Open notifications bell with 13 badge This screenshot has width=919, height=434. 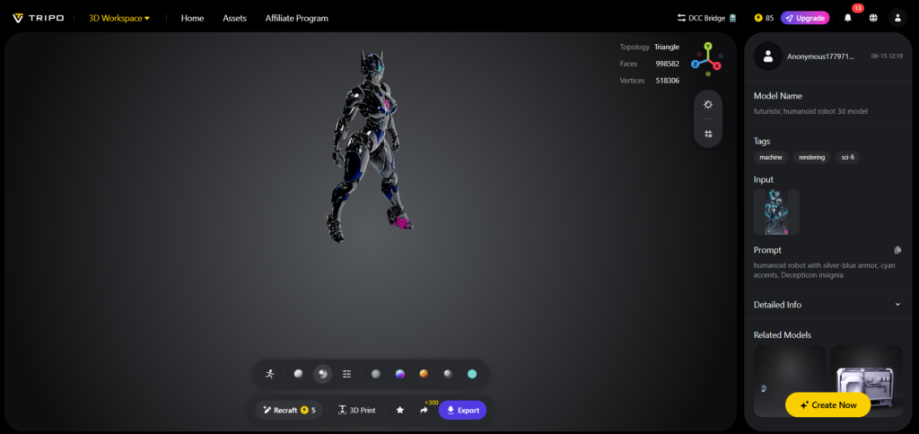click(x=847, y=18)
